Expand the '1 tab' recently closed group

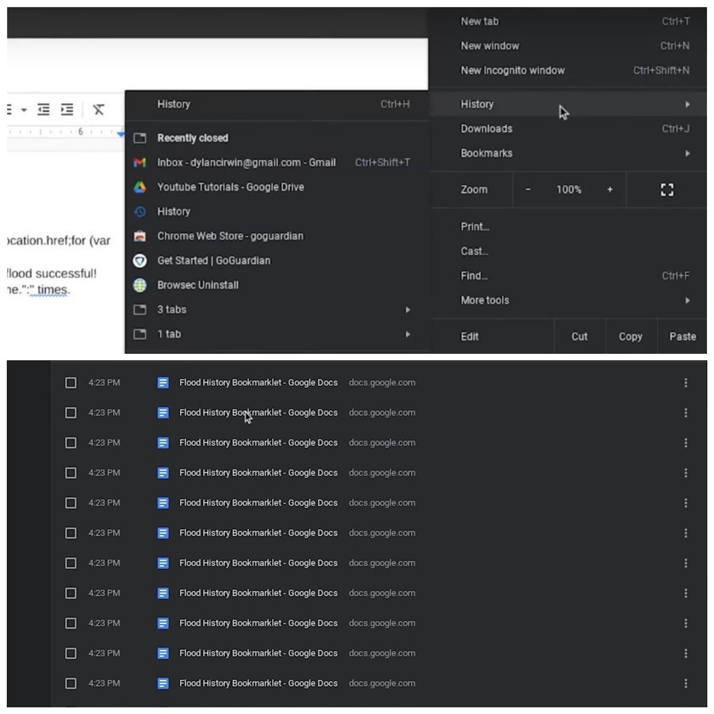point(277,334)
